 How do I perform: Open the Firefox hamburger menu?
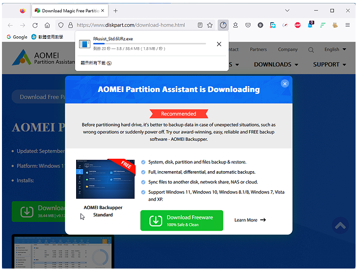tap(348, 25)
